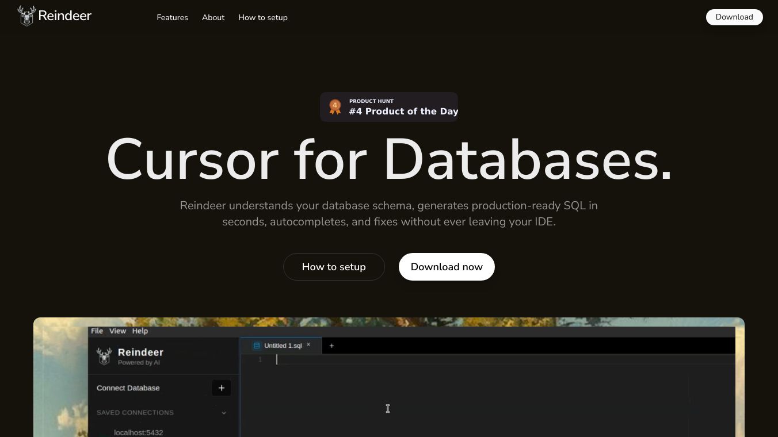The height and width of the screenshot is (437, 778).
Task: Click the Connect Database label
Action: tap(128, 388)
